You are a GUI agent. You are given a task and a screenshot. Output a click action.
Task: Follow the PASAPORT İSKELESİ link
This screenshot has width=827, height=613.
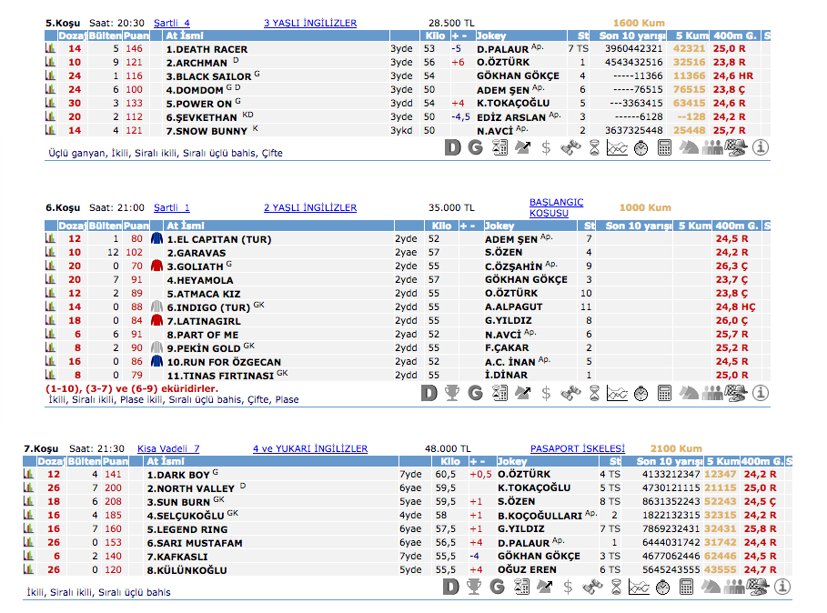click(578, 448)
